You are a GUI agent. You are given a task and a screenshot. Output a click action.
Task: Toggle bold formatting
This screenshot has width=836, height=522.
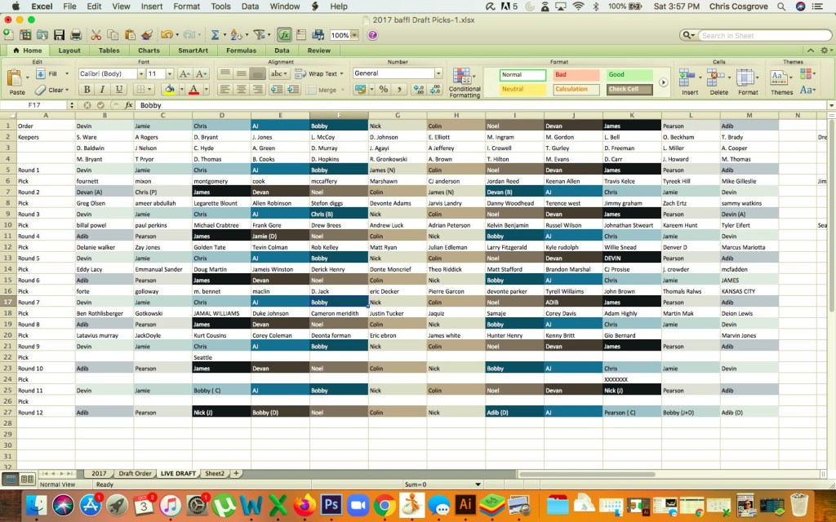click(x=86, y=90)
